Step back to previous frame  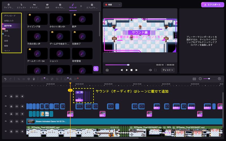click(x=122, y=70)
